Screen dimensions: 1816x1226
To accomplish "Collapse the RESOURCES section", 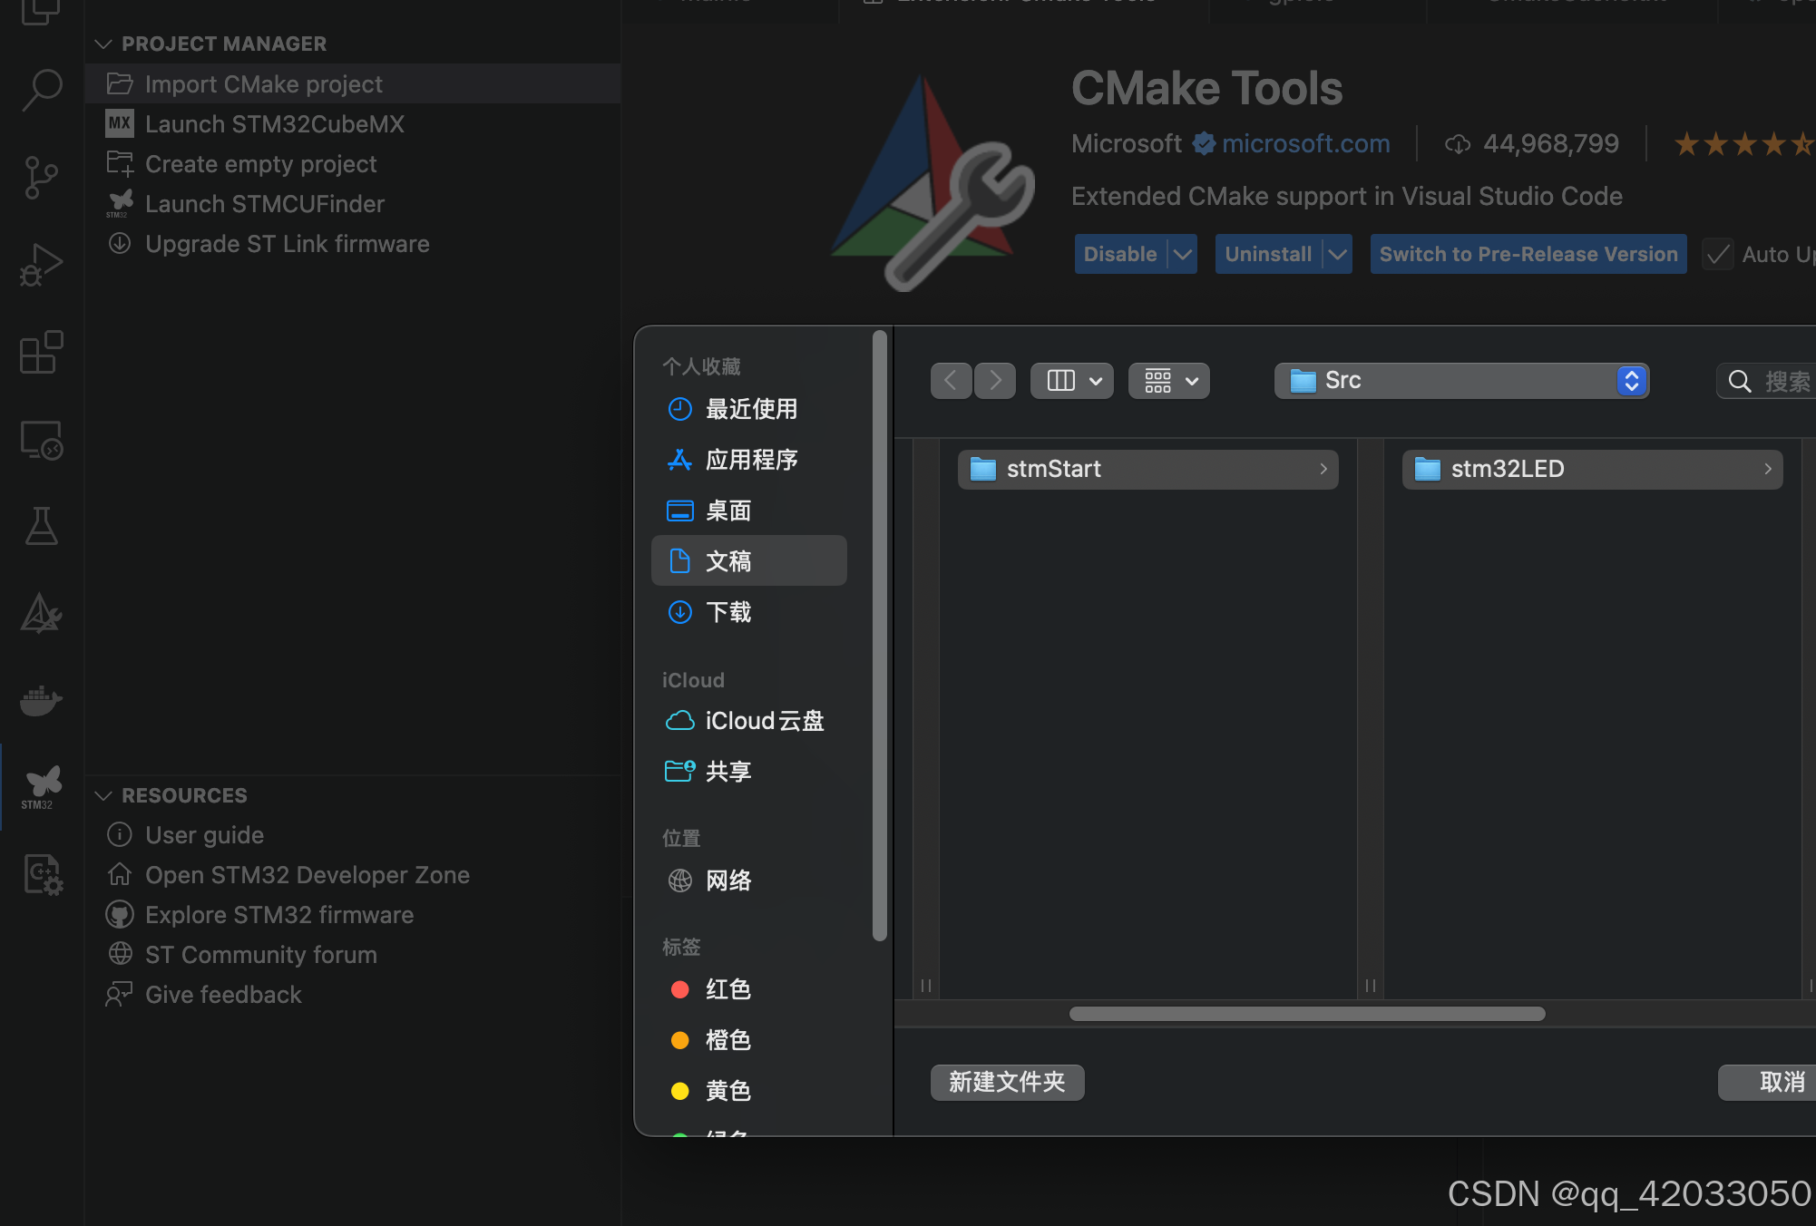I will [x=103, y=795].
